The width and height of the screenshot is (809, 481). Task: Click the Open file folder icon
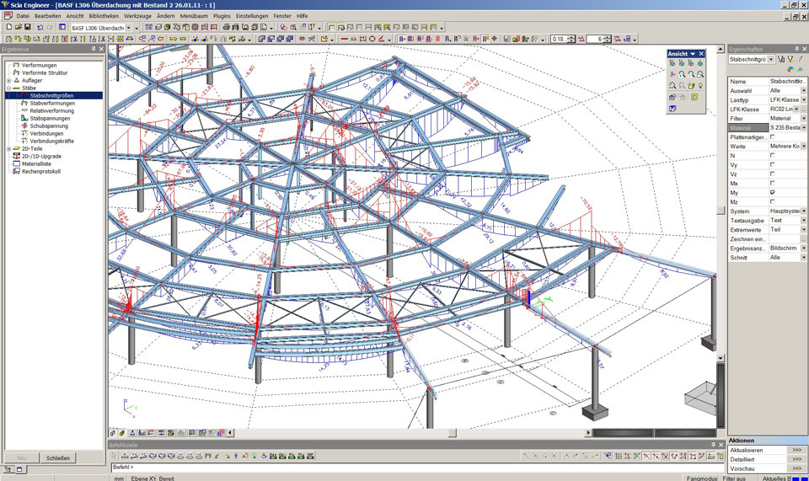click(x=18, y=27)
